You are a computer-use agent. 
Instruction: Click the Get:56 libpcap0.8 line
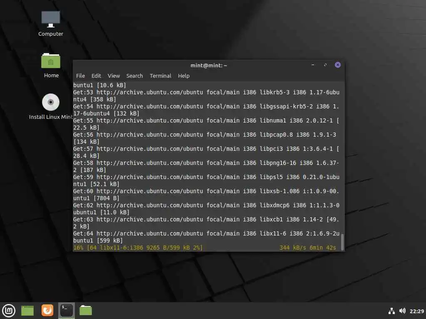coord(205,135)
